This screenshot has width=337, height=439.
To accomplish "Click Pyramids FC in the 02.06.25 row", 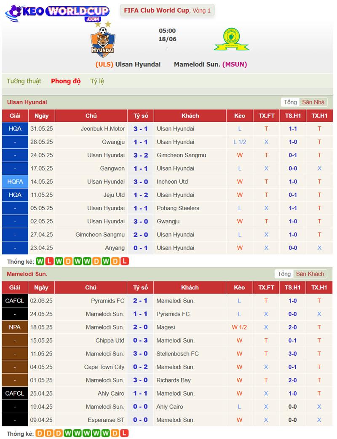I will [x=108, y=301].
